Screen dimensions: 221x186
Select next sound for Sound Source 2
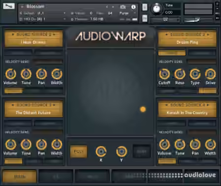click(208, 34)
